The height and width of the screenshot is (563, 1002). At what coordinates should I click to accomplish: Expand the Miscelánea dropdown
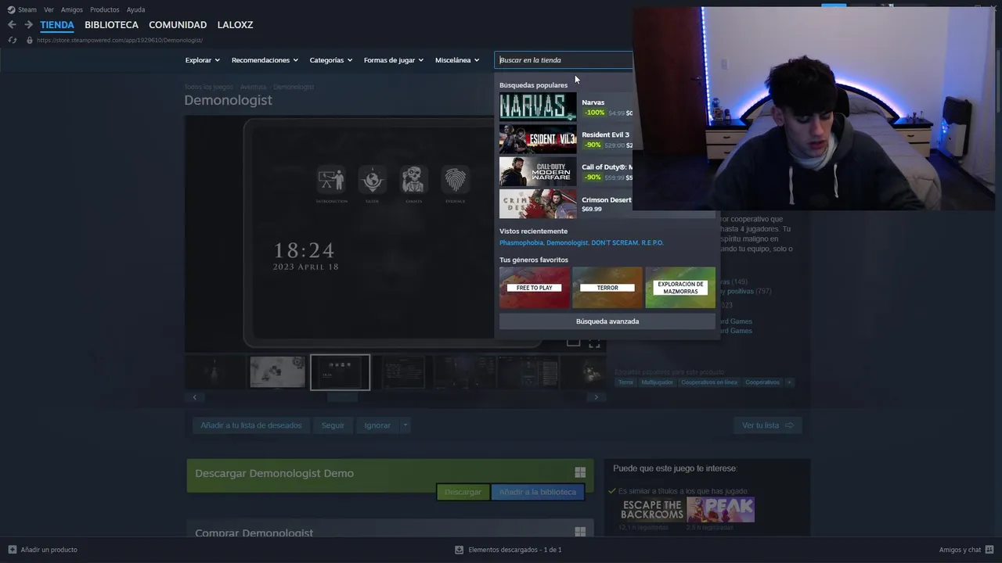click(457, 60)
